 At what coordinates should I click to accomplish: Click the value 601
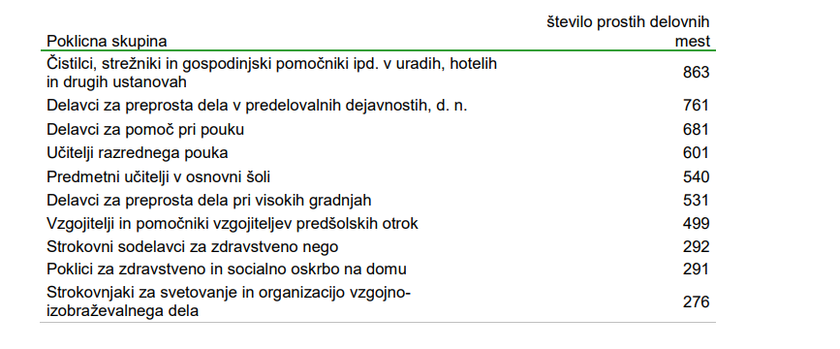(x=696, y=153)
